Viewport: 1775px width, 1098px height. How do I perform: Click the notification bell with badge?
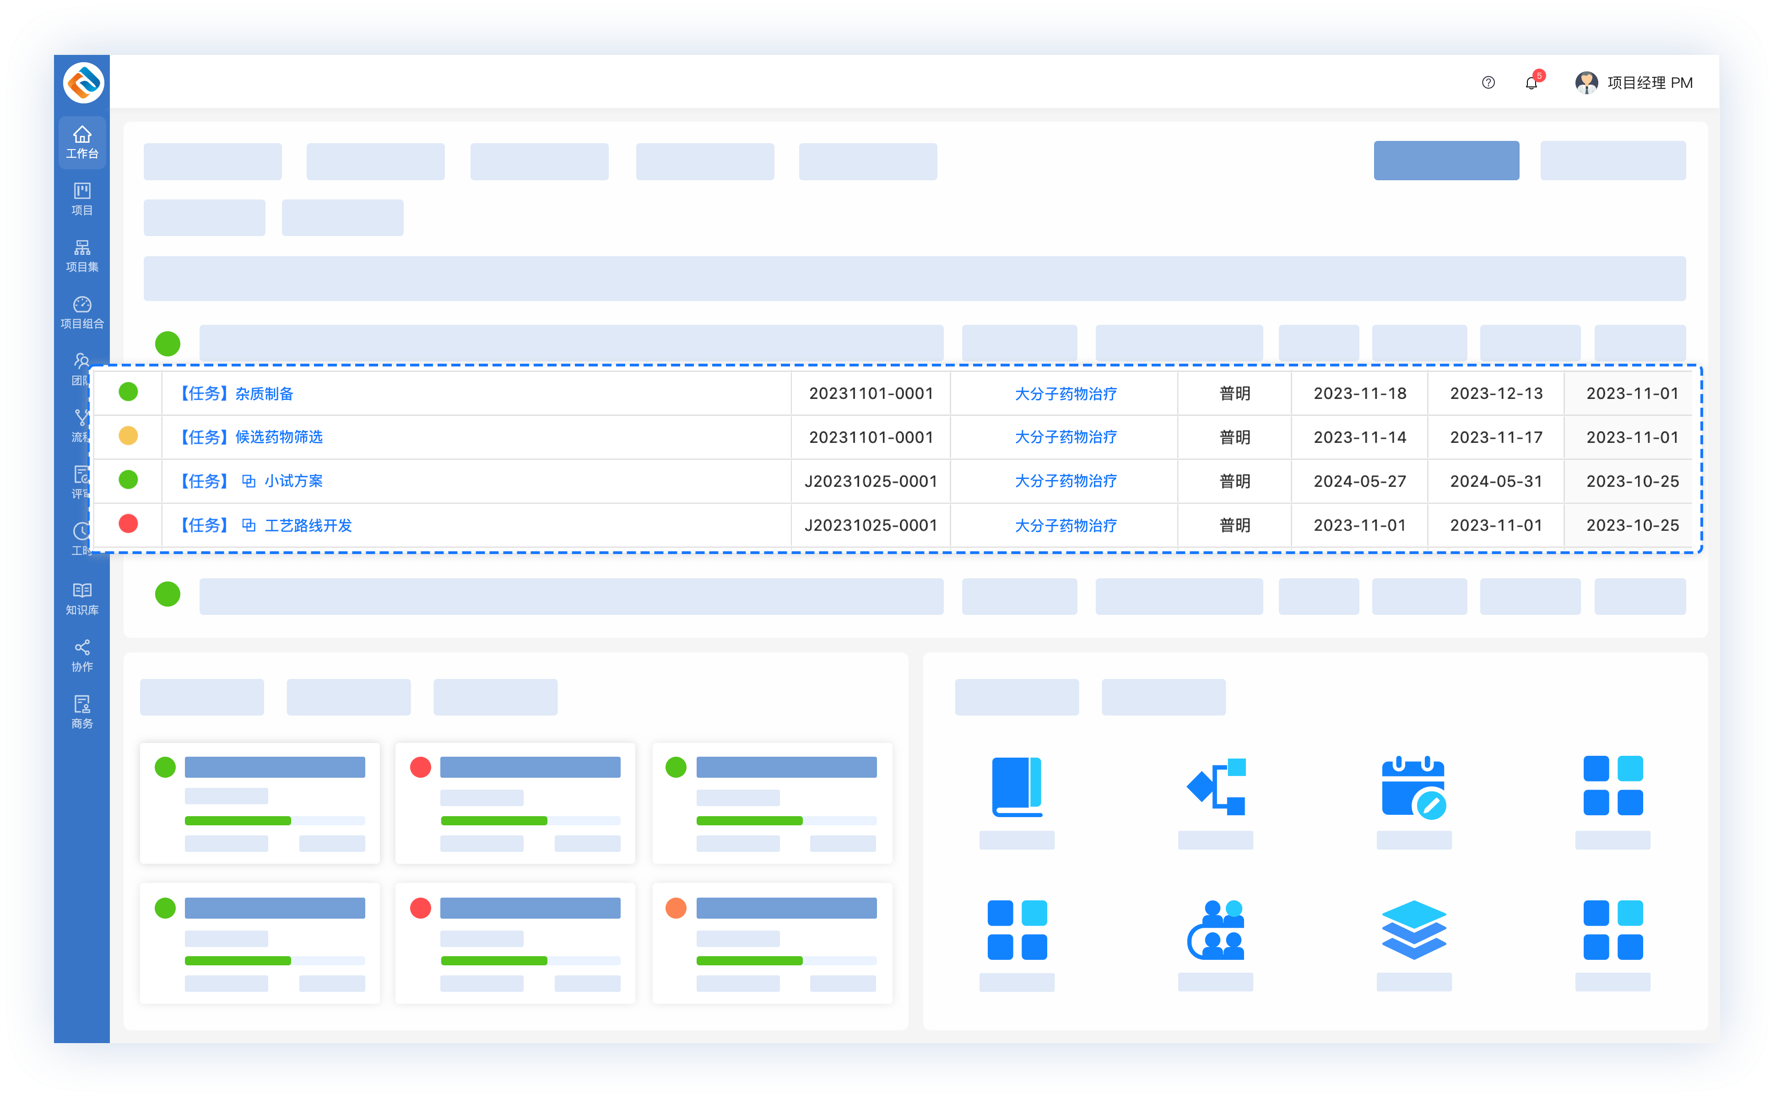click(1531, 83)
